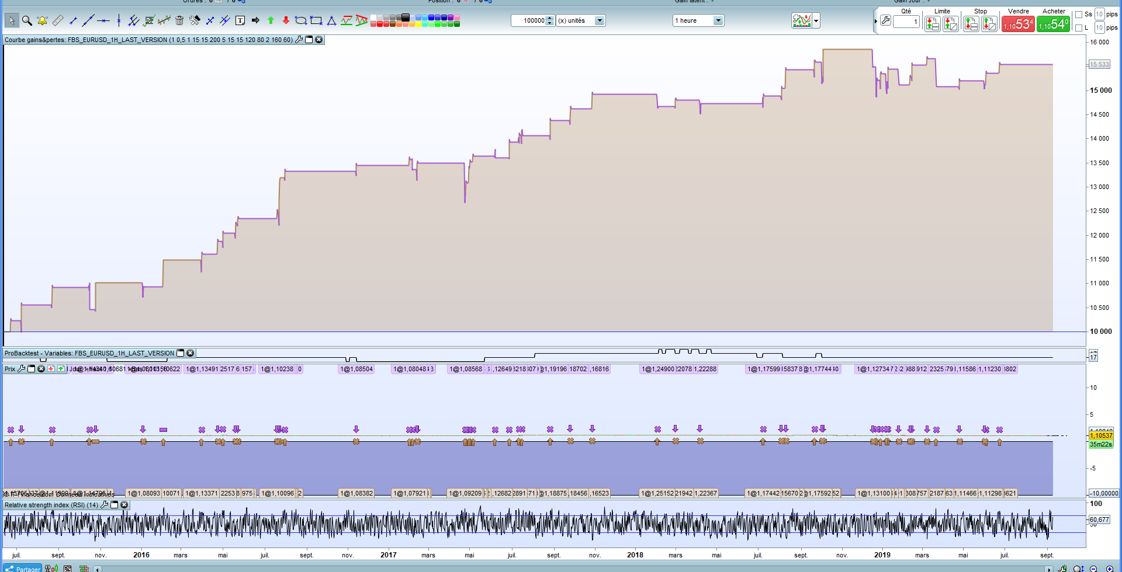
Task: Click the green up arrow icon in Prix panel
Action: pos(61,369)
